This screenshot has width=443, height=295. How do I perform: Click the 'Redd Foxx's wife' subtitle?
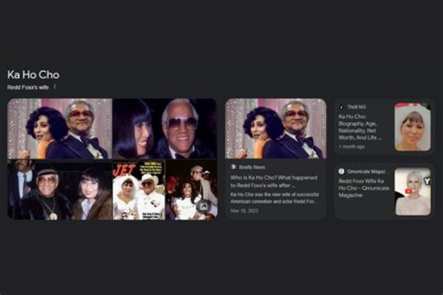pyautogui.click(x=28, y=87)
